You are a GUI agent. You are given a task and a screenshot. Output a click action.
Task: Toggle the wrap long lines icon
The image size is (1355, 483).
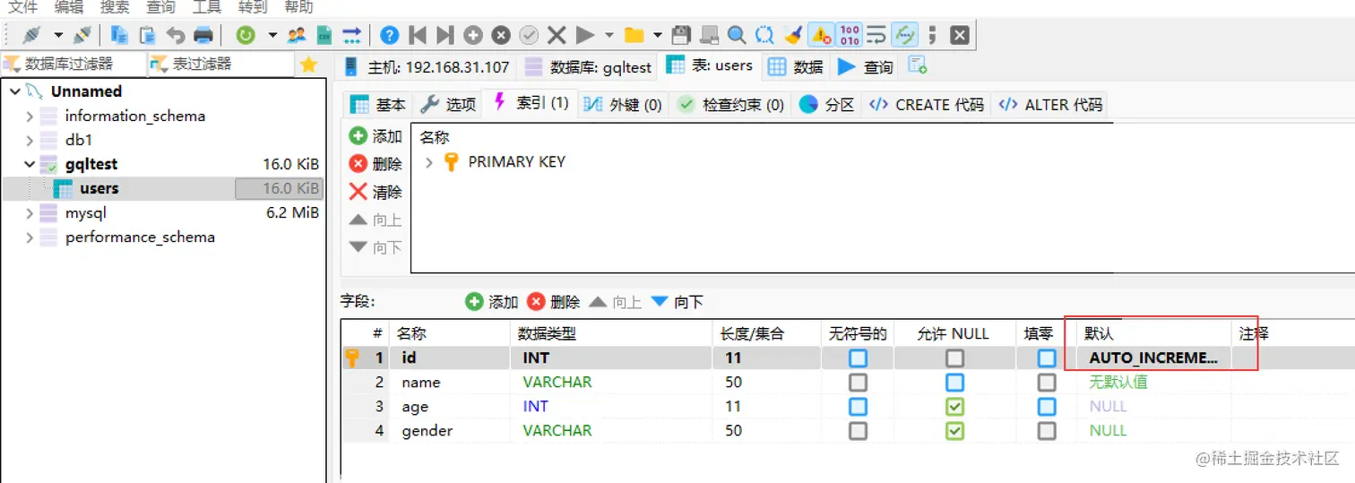(876, 35)
